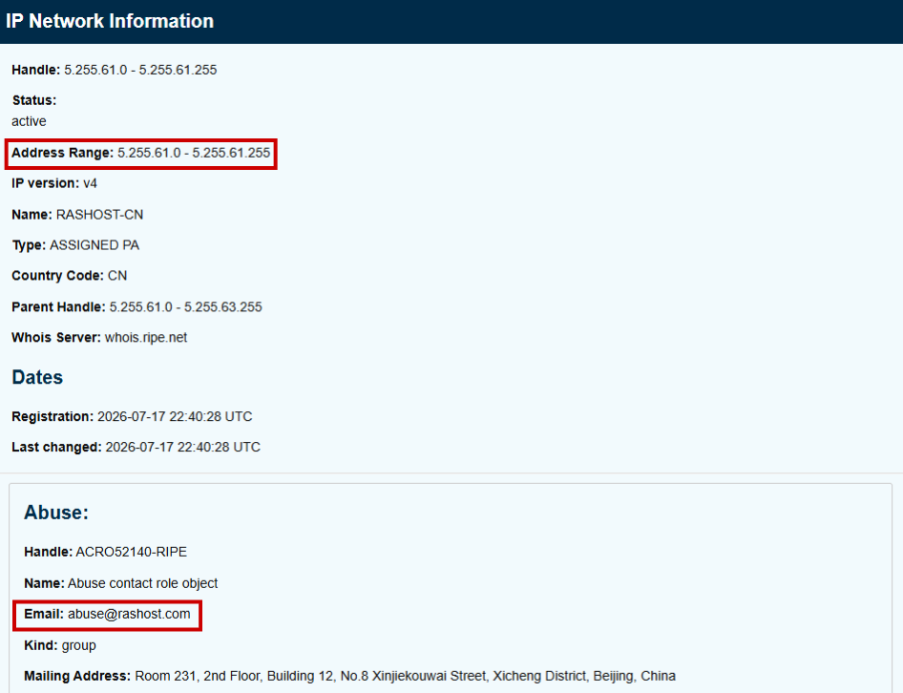The width and height of the screenshot is (903, 693).
Task: Click the name "Abuse contact role object"
Action: tap(143, 583)
